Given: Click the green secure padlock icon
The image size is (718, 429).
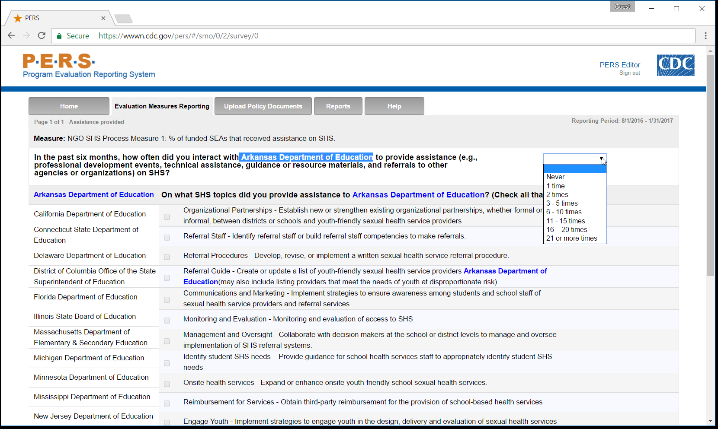Looking at the screenshot, I should click(59, 36).
